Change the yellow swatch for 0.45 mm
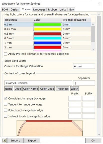This screenshot has width=103, height=144. click(x=47, y=29)
